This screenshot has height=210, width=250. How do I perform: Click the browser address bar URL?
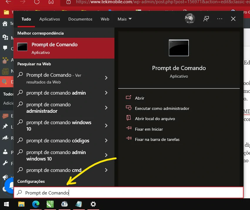click(163, 2)
